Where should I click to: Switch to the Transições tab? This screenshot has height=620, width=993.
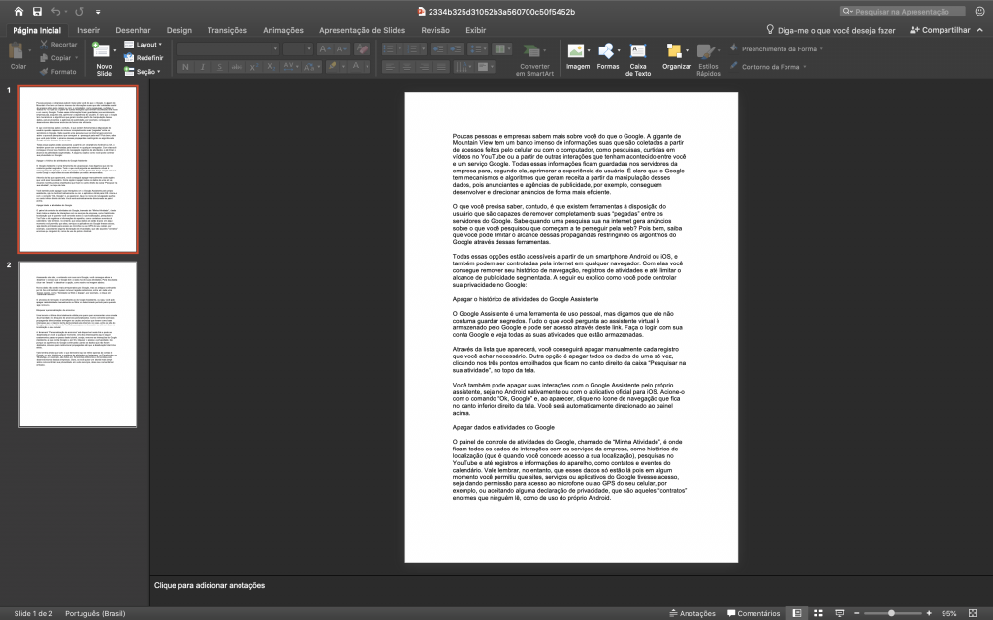tap(227, 30)
